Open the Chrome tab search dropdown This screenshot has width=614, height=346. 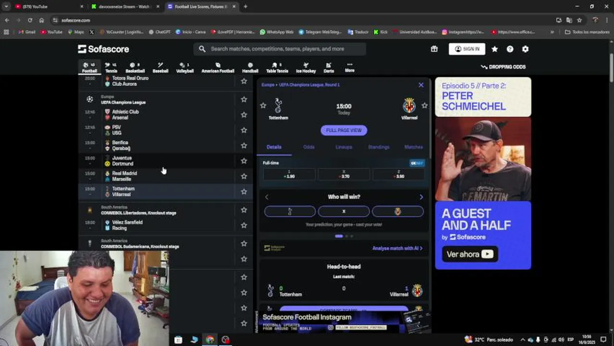click(6, 6)
